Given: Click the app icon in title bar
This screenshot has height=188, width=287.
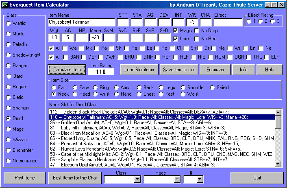Looking at the screenshot, I should pyautogui.click(x=5, y=5).
